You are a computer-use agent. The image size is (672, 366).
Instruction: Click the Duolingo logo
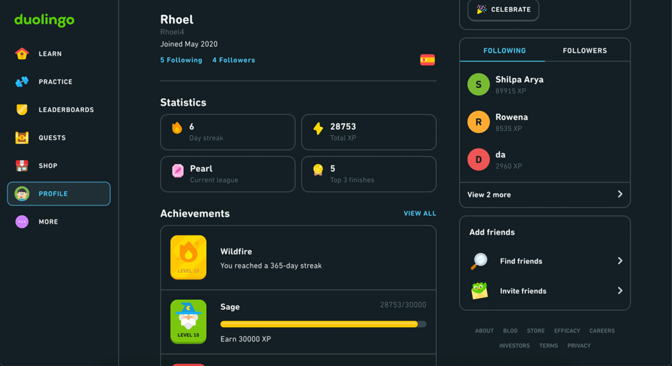pyautogui.click(x=44, y=20)
